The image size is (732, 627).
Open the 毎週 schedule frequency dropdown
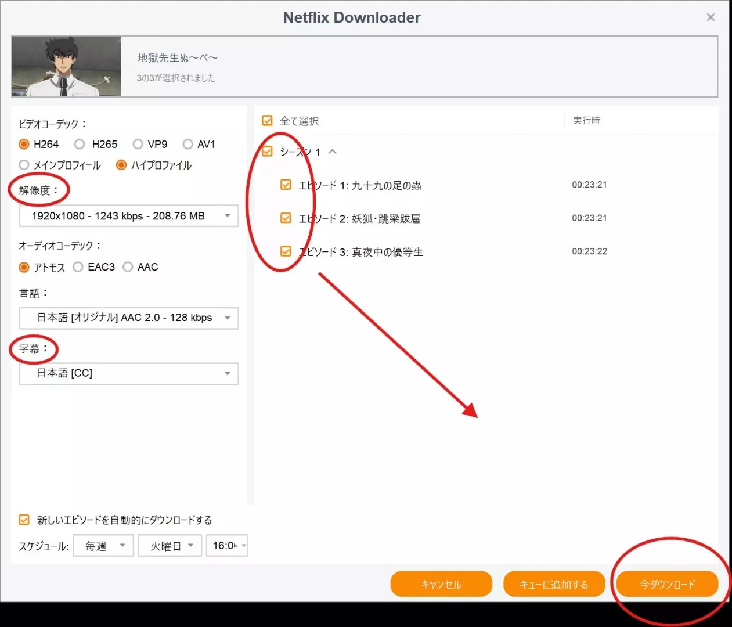click(x=103, y=546)
